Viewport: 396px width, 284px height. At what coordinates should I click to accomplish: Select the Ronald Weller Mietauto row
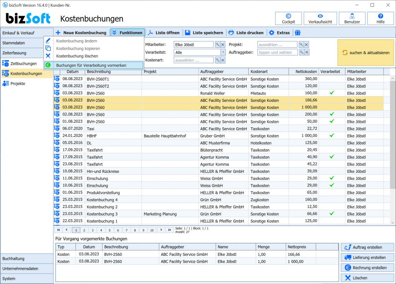tap(219, 93)
